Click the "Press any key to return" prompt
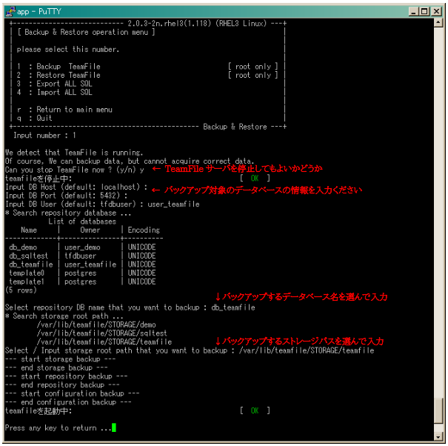Screen dimensions: 448x446 click(x=58, y=427)
